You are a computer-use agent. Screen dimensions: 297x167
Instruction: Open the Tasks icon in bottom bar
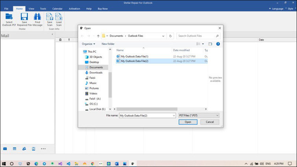[33, 149]
